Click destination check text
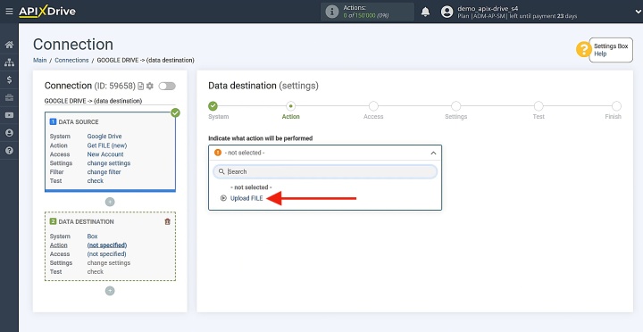The height and width of the screenshot is (332, 643). click(96, 271)
